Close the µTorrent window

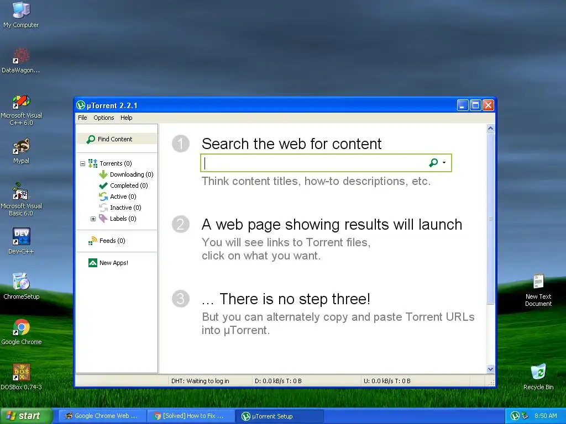click(x=489, y=105)
